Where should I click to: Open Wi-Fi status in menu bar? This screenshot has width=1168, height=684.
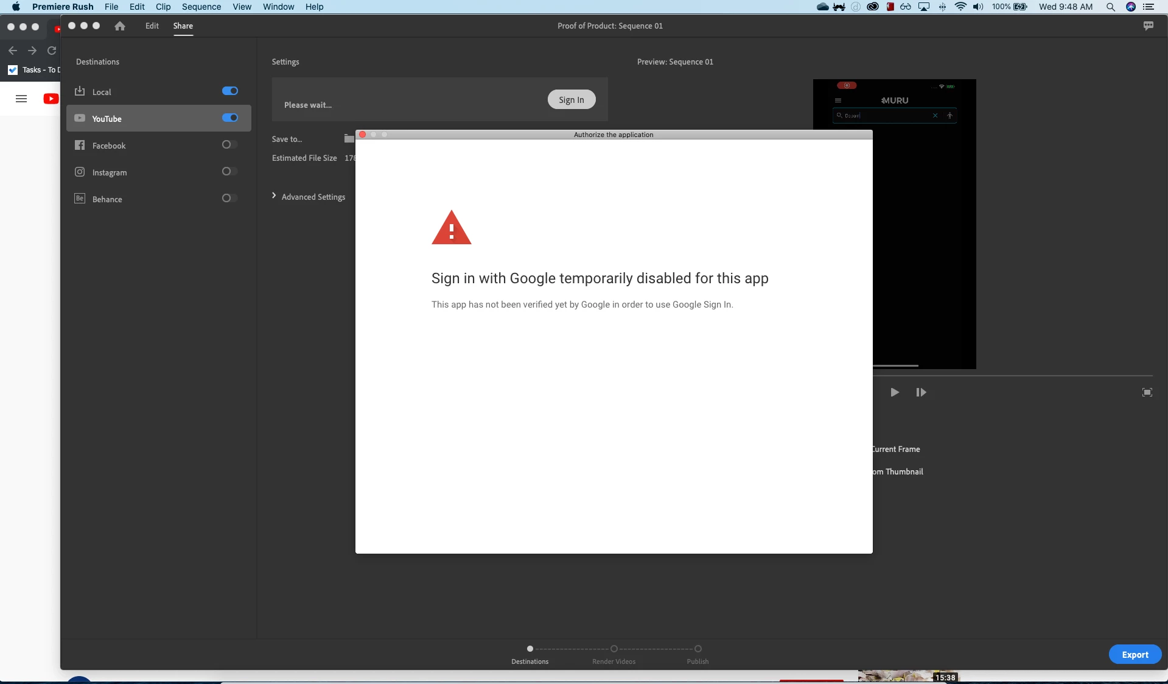point(960,7)
